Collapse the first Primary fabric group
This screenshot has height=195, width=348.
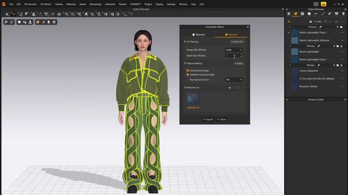pos(290,27)
